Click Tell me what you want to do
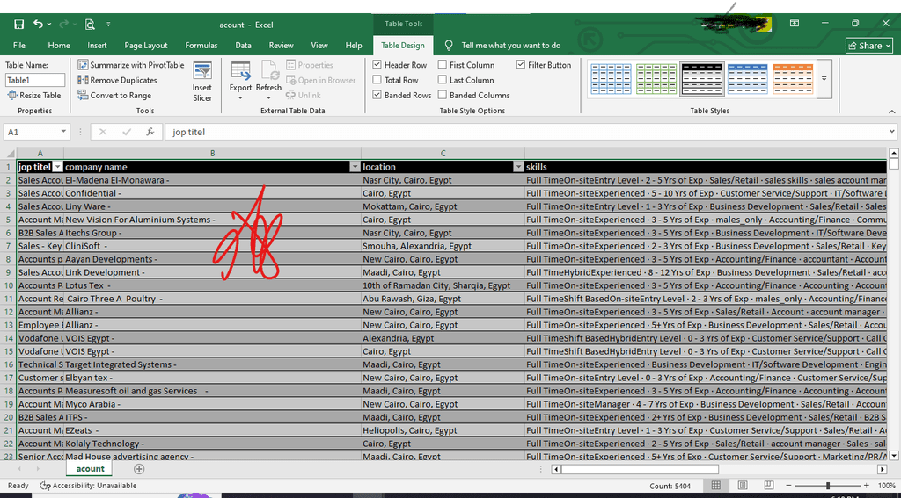Screen dimensions: 901x498 511,46
